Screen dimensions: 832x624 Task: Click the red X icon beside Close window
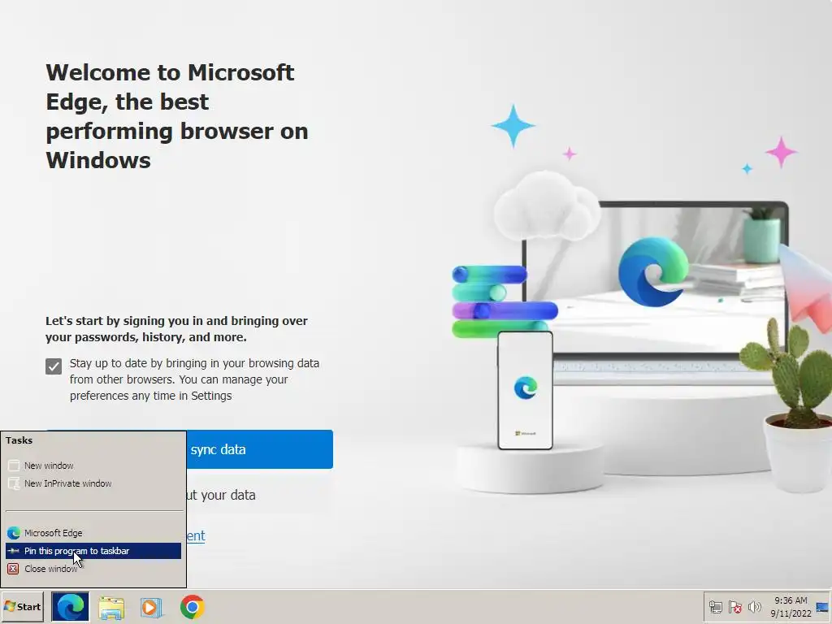(x=14, y=569)
